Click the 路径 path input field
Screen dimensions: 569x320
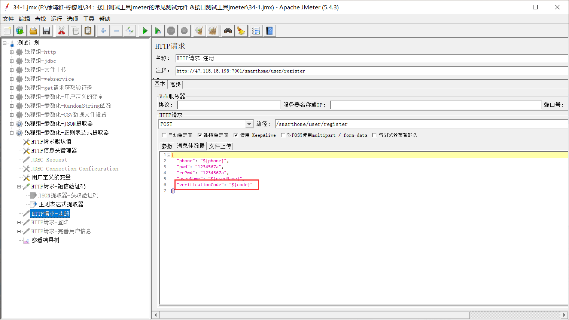pos(422,124)
